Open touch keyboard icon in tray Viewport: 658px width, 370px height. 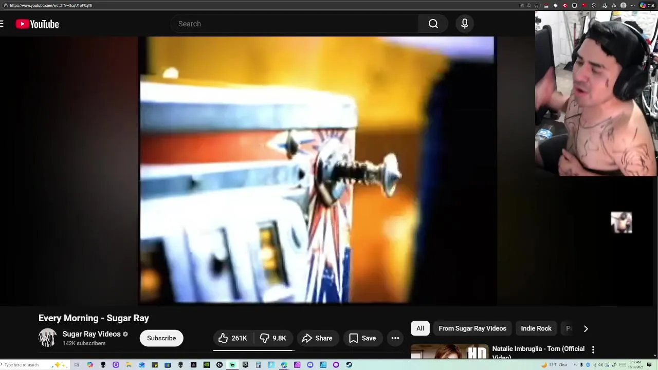coord(623,365)
